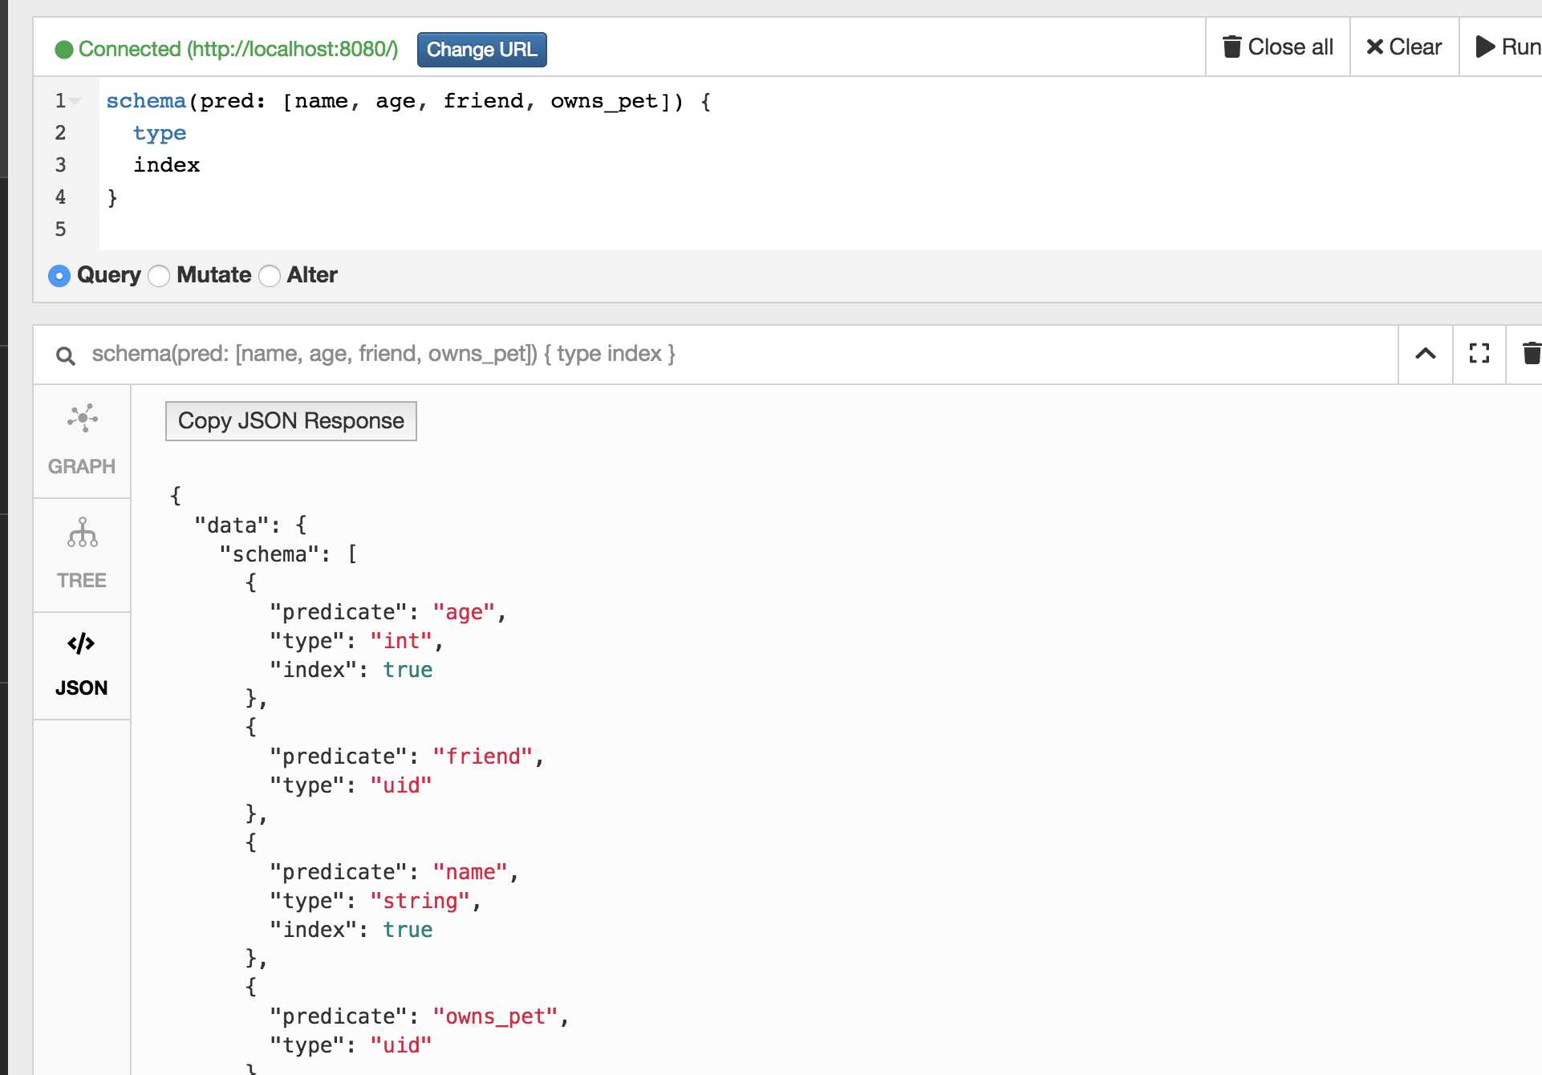The width and height of the screenshot is (1542, 1075).
Task: Click the 'schema' keyword in editor line 1
Action: 146,101
